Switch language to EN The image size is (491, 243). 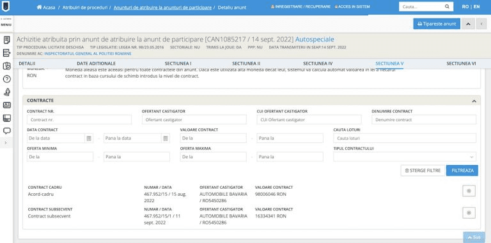[476, 6]
